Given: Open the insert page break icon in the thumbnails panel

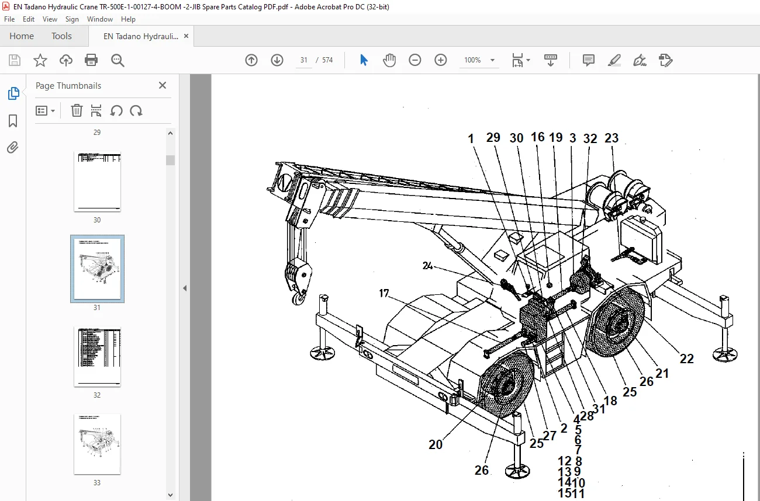Looking at the screenshot, I should (x=96, y=110).
